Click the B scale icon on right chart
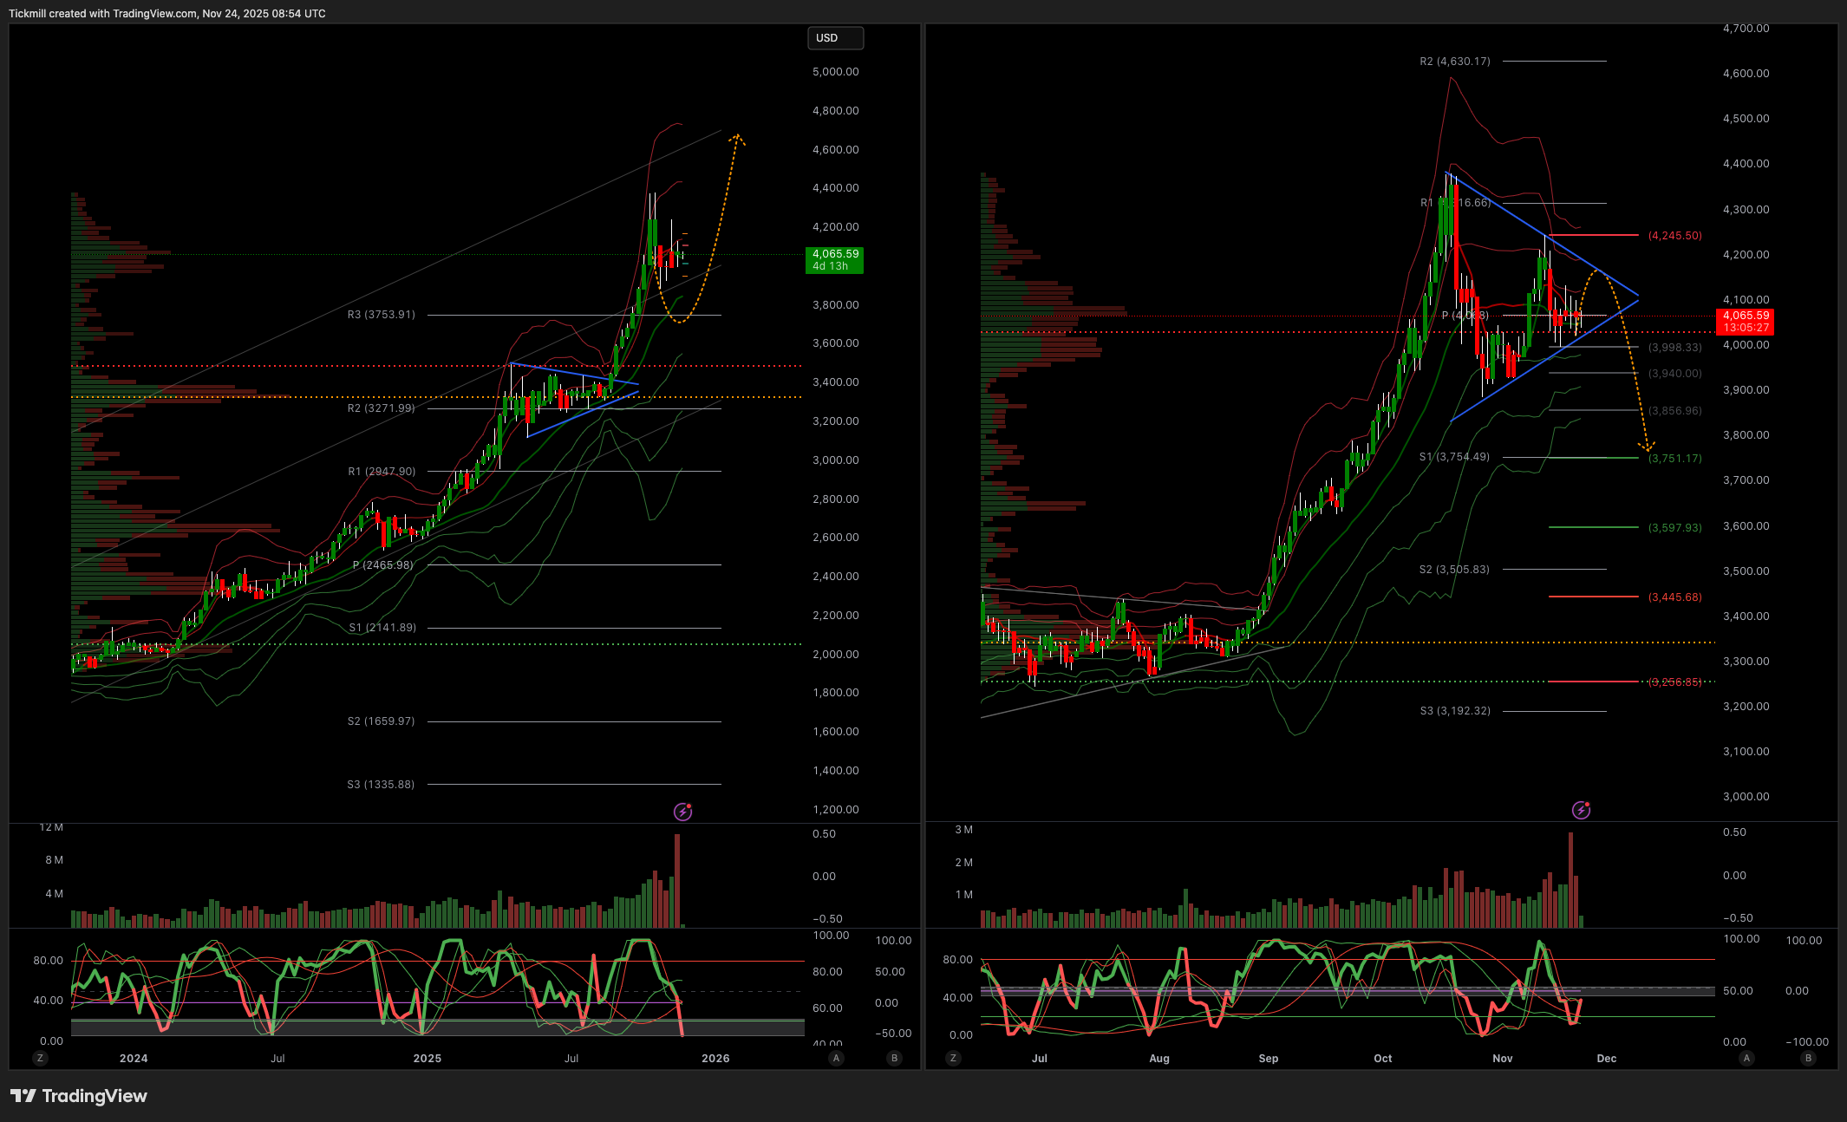Image resolution: width=1847 pixels, height=1122 pixels. (1808, 1058)
